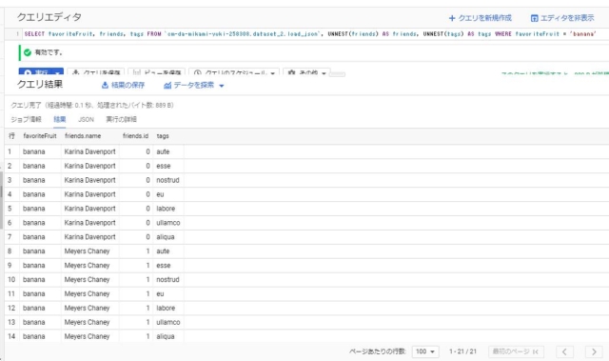Open the クエリのスケジュール dropdown
The image size is (609, 361).
click(234, 72)
